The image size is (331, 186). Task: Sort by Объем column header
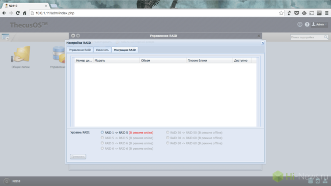(163, 61)
